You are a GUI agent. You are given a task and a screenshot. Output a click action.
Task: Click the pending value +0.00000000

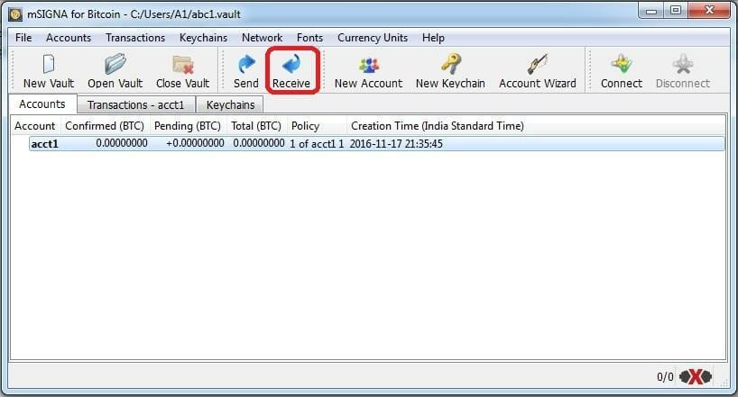[x=195, y=143]
